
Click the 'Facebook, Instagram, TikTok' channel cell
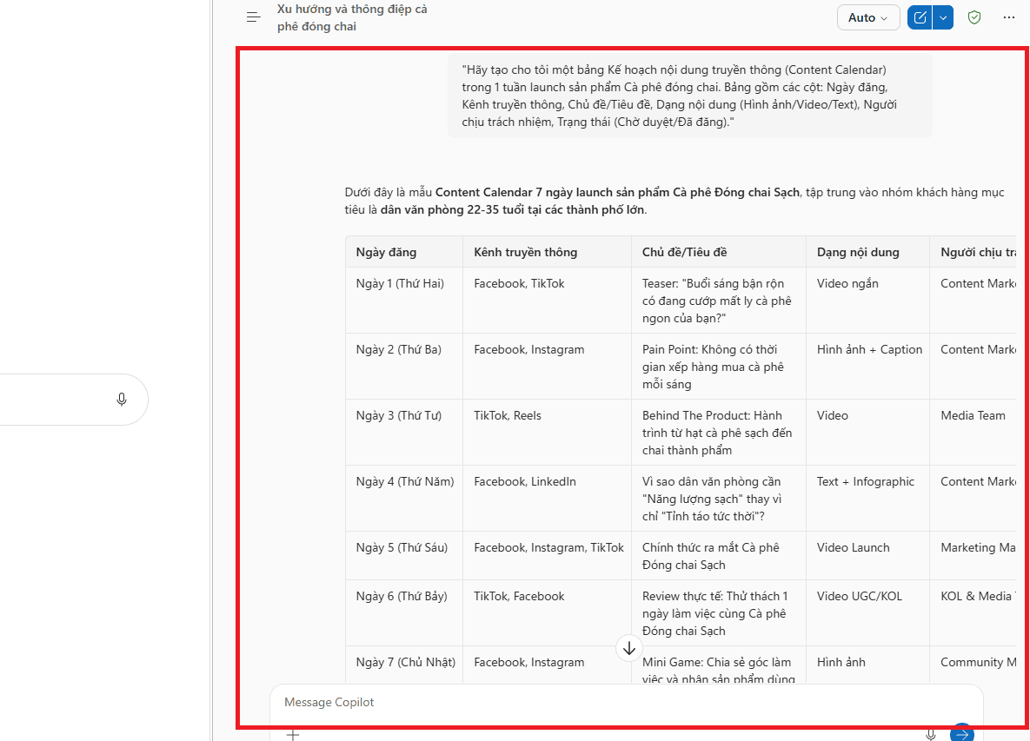tap(548, 556)
